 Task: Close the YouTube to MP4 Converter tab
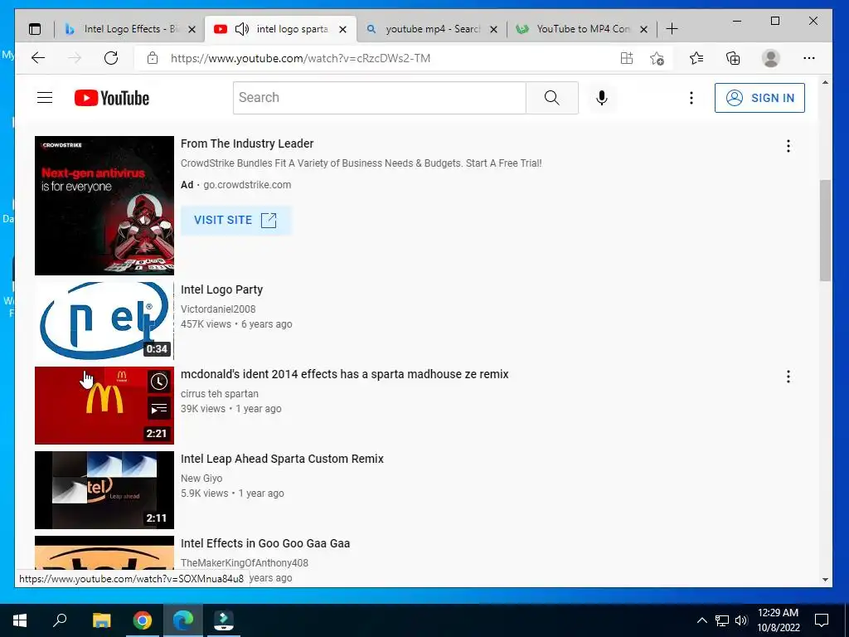pos(643,29)
